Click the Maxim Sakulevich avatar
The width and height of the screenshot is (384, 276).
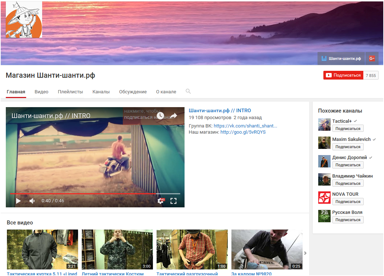[324, 143]
